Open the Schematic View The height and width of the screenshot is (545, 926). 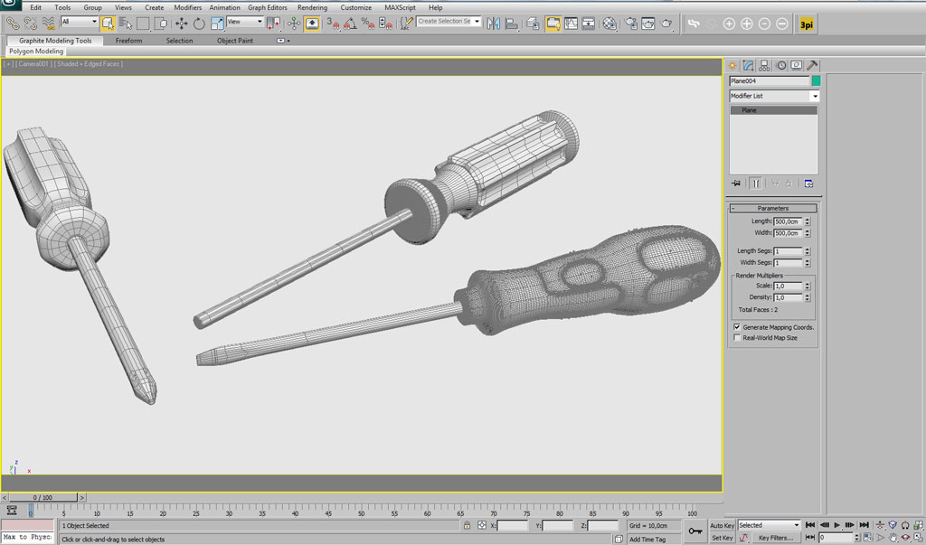pos(589,23)
